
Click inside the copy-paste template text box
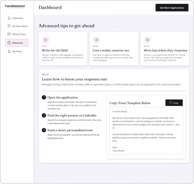click(x=146, y=131)
